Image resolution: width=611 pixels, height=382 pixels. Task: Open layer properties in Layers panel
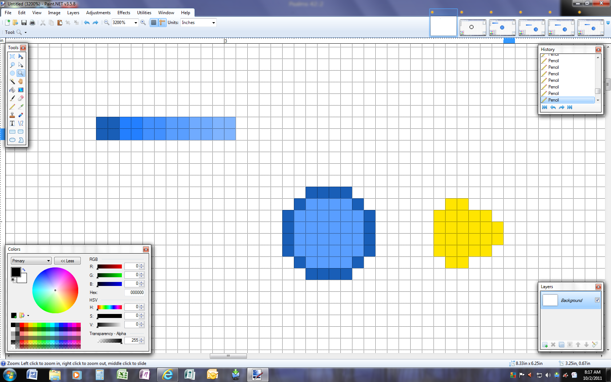click(x=595, y=345)
